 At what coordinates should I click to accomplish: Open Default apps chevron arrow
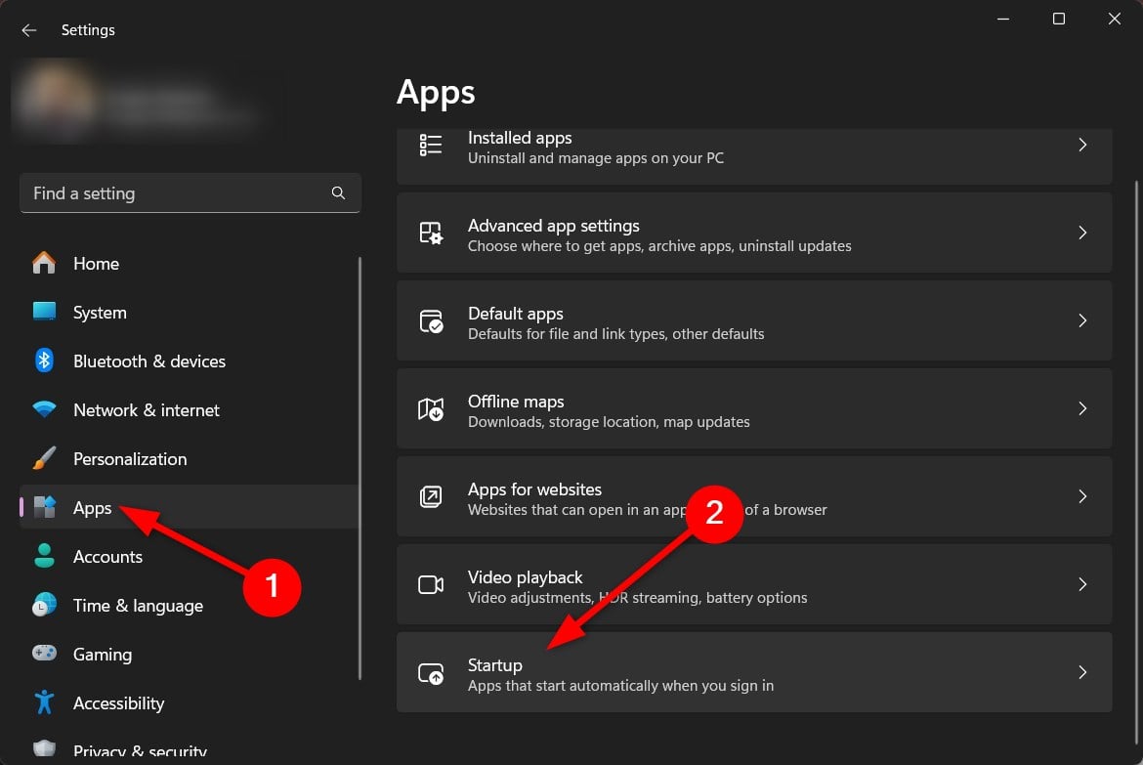(x=1082, y=320)
